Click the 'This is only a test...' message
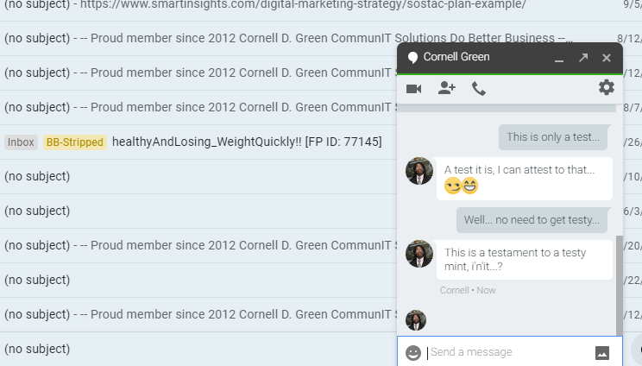This screenshot has height=366, width=642. point(553,137)
